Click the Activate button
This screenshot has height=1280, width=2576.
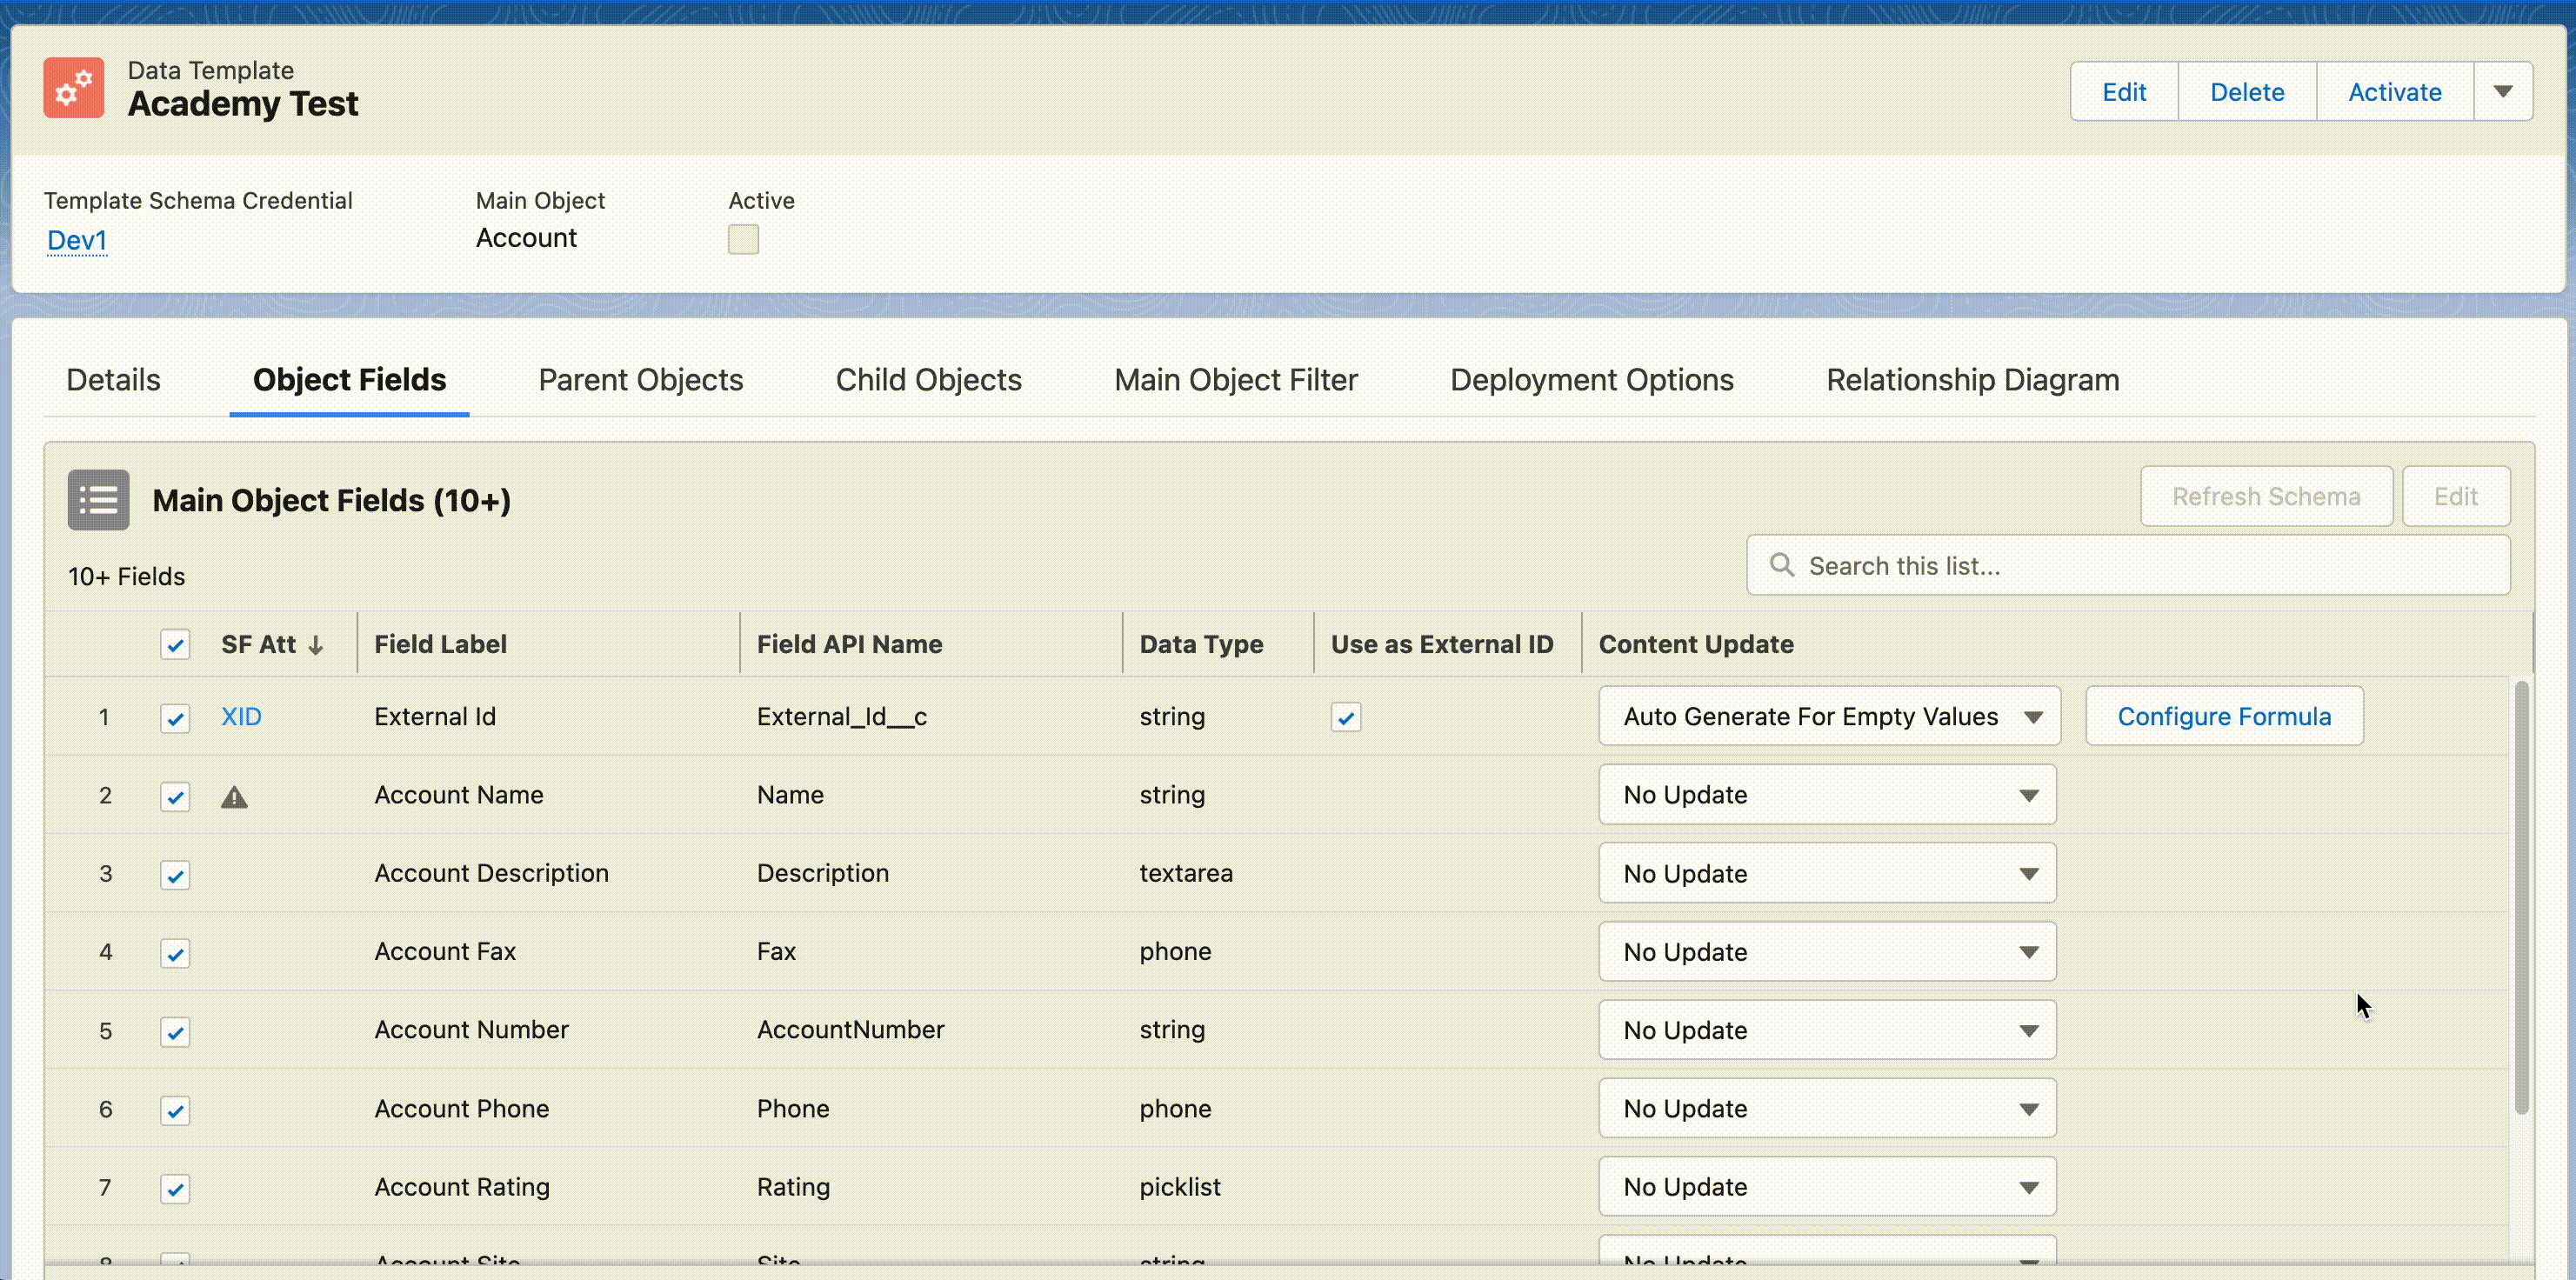[2395, 92]
